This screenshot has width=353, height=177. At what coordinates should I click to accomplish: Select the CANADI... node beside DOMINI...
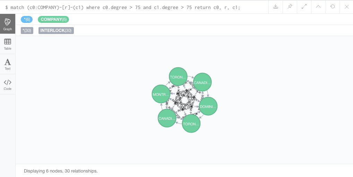(202, 82)
